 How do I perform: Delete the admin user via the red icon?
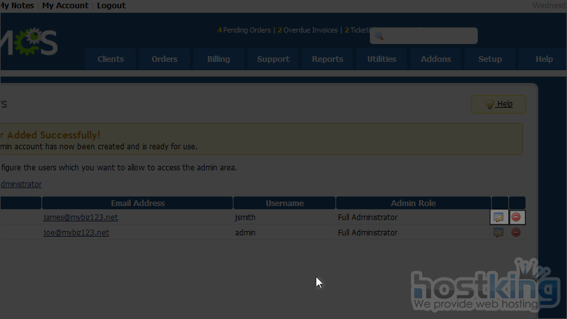point(517,233)
